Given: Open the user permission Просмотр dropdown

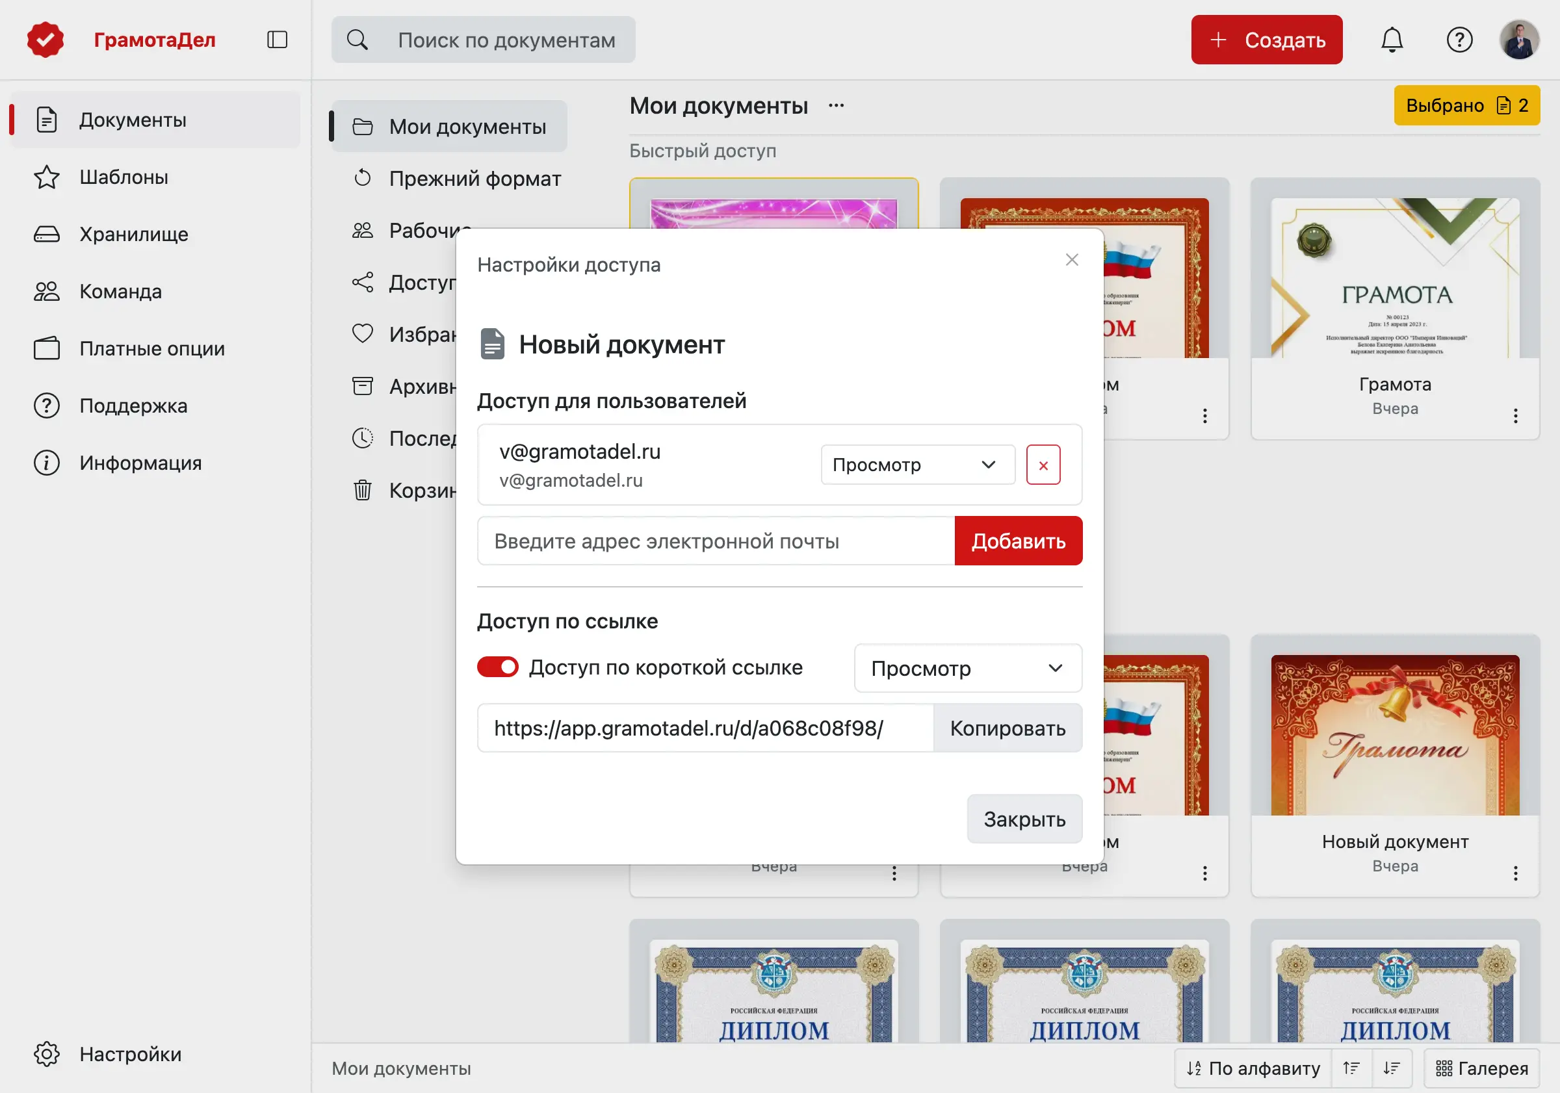Looking at the screenshot, I should (x=918, y=465).
